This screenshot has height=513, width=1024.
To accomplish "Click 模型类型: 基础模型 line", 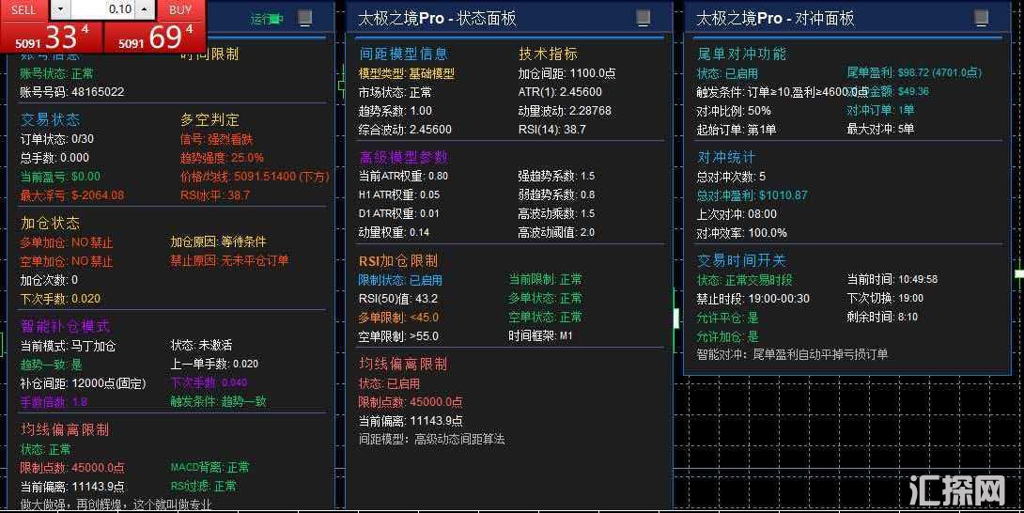I will [x=406, y=74].
